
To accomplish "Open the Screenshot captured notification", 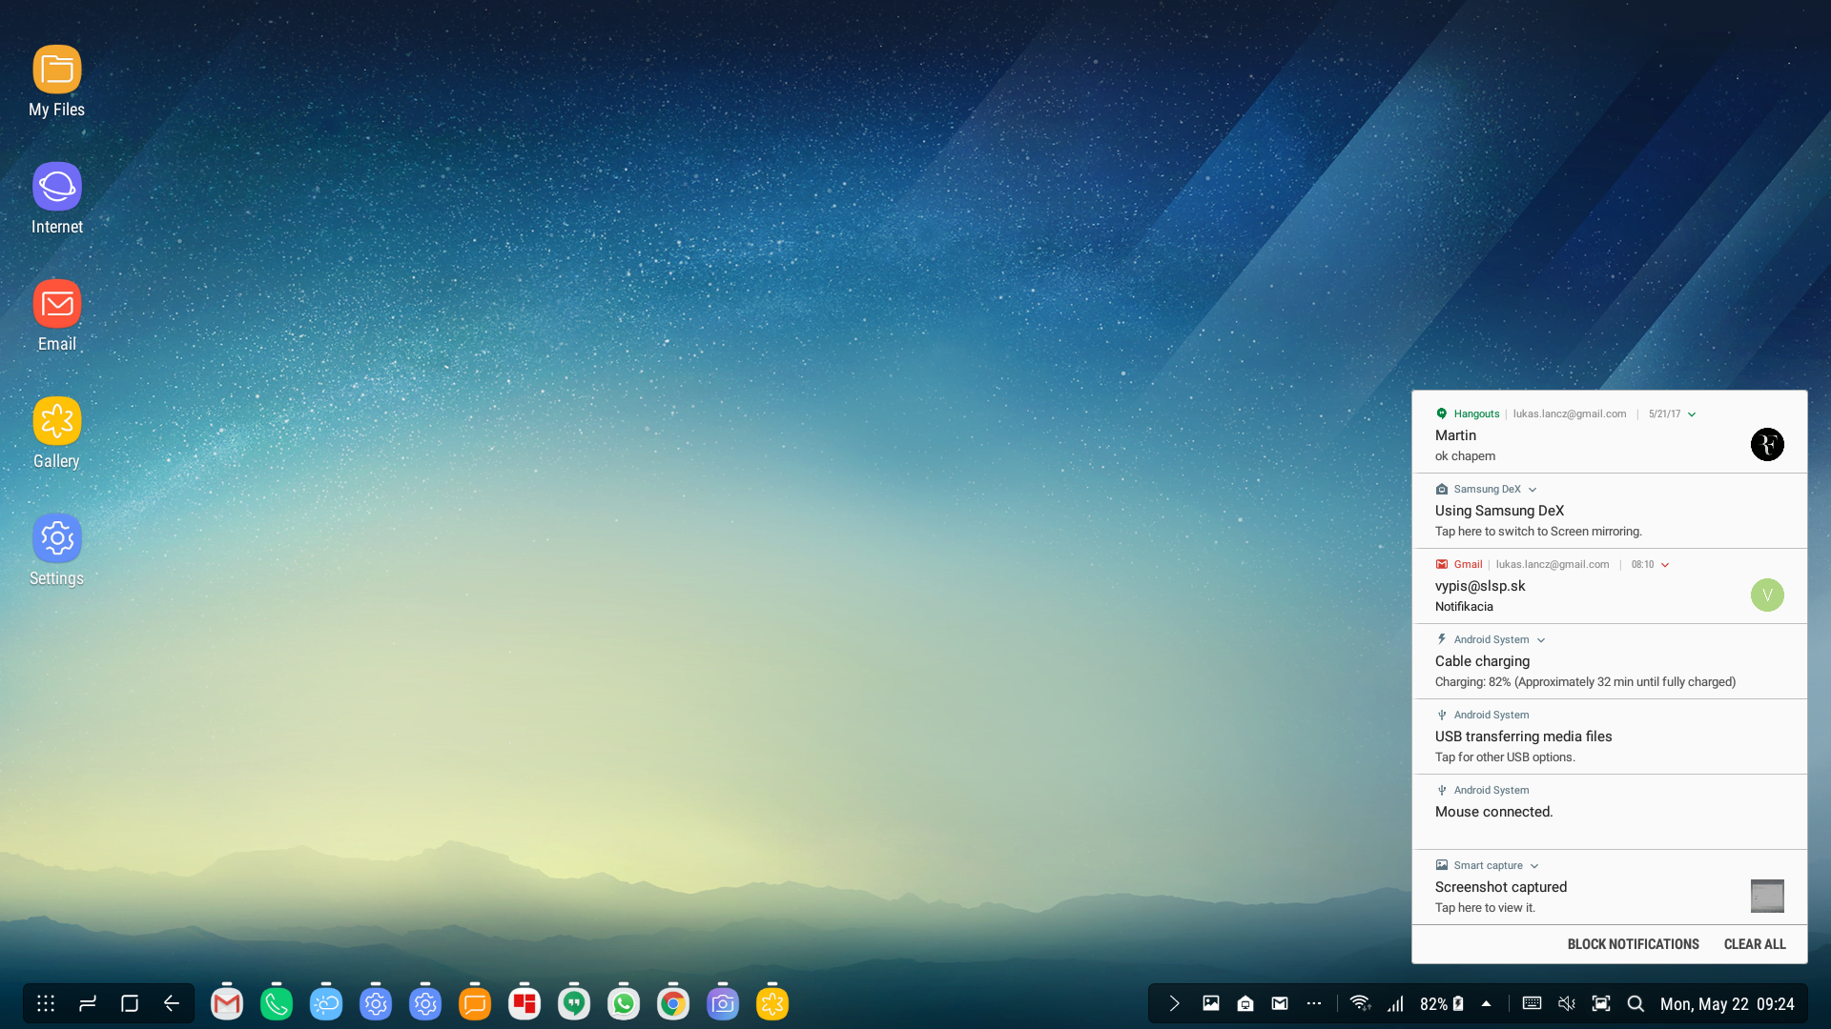I will [x=1610, y=887].
